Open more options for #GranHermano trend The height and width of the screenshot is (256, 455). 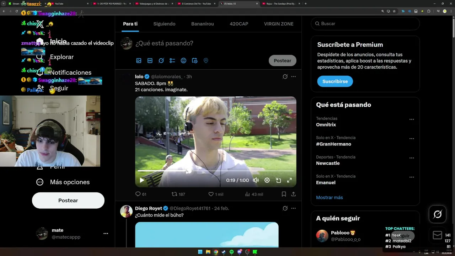coord(412,139)
